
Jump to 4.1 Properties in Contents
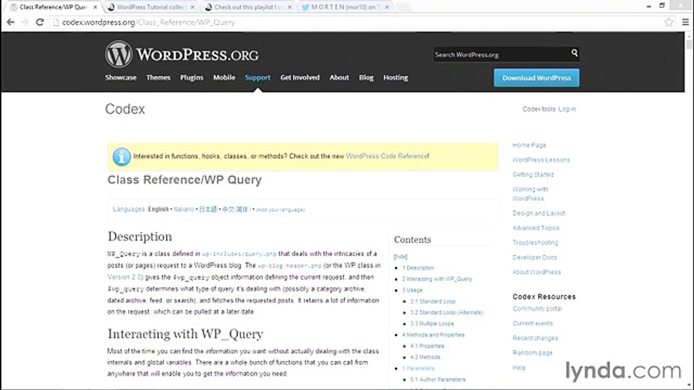pyautogui.click(x=427, y=346)
